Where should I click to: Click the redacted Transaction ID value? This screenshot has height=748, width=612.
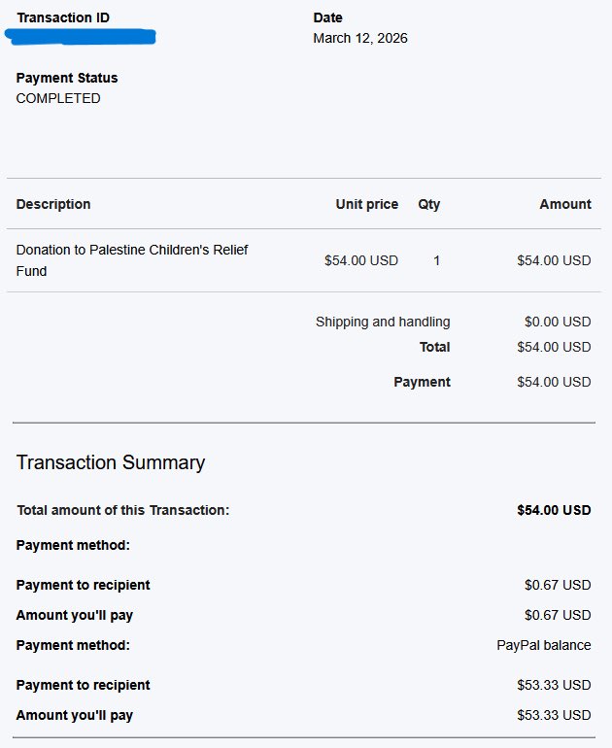(x=81, y=37)
